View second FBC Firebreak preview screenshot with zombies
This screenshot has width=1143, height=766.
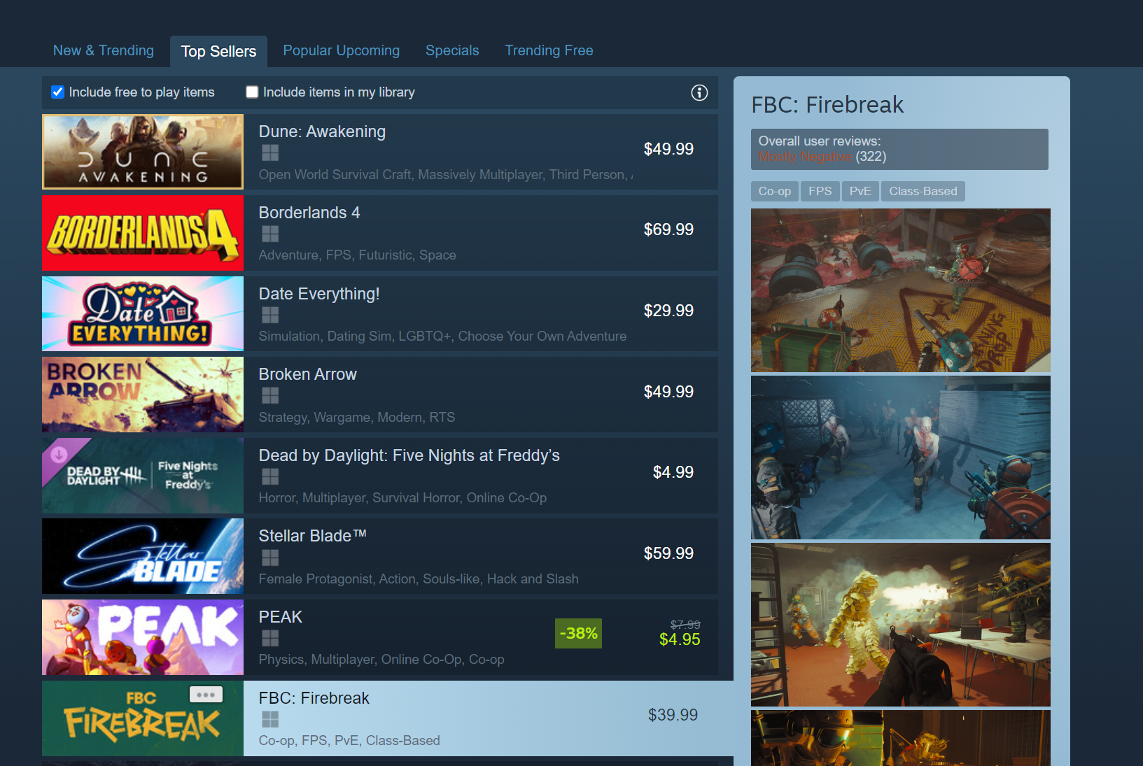pyautogui.click(x=901, y=458)
